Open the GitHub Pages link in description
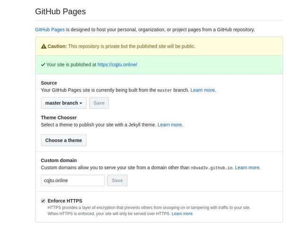The width and height of the screenshot is (302, 228). pyautogui.click(x=50, y=29)
